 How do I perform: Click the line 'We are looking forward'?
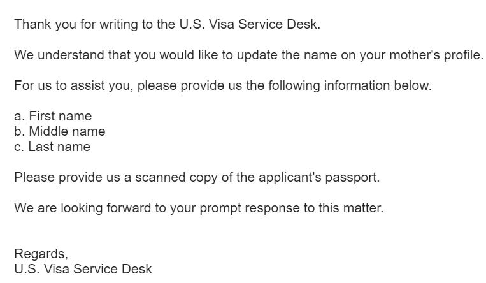(x=199, y=208)
